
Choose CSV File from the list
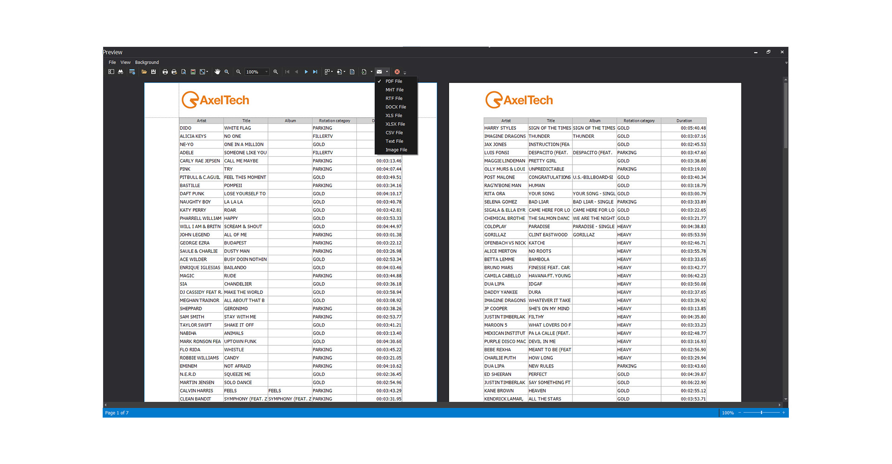click(x=394, y=133)
